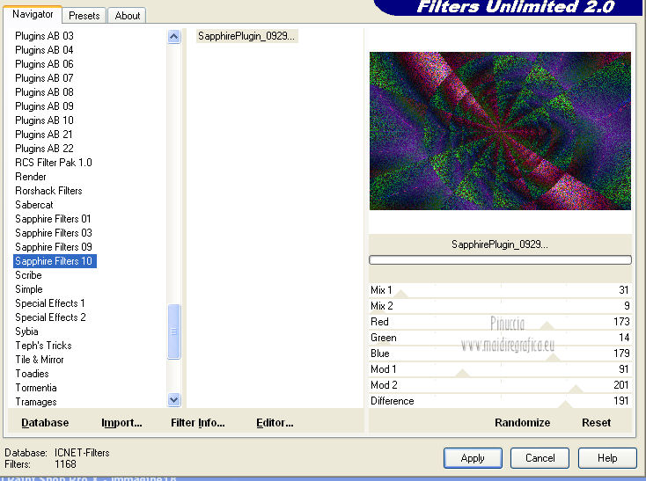Select the Sabercat category
Screen dimensions: 646x481
point(34,205)
